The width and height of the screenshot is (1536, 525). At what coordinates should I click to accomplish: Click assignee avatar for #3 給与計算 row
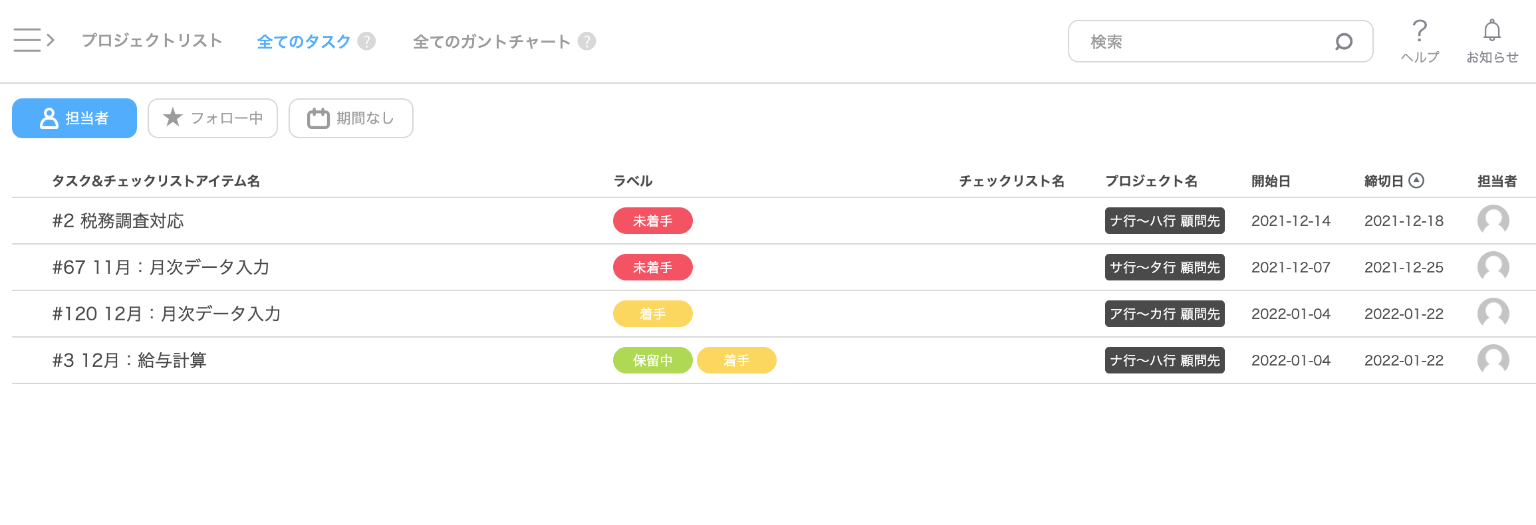(1493, 360)
